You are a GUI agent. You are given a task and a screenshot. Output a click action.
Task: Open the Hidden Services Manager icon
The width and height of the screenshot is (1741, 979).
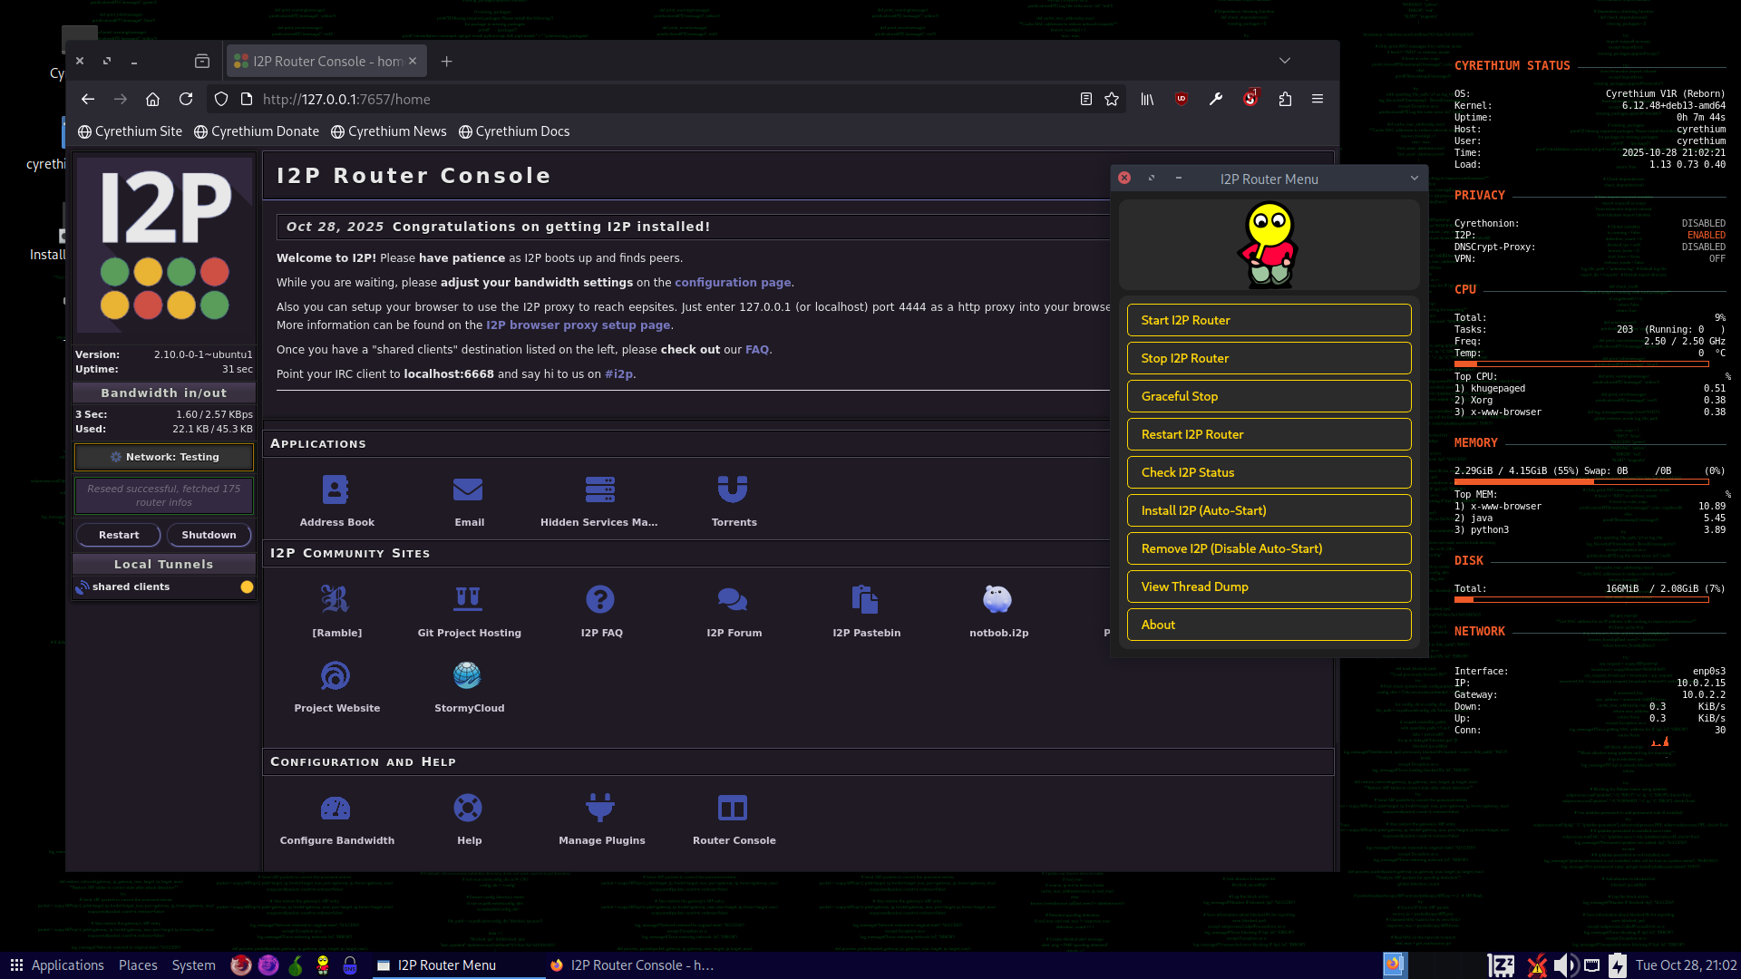tap(599, 490)
